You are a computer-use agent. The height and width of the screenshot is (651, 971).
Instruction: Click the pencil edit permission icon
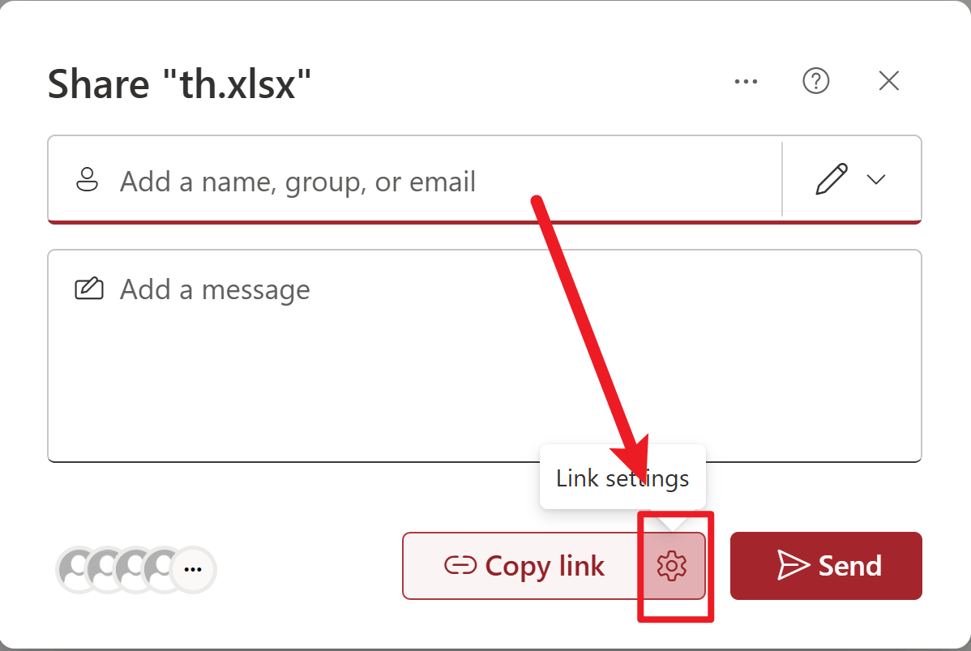[832, 179]
